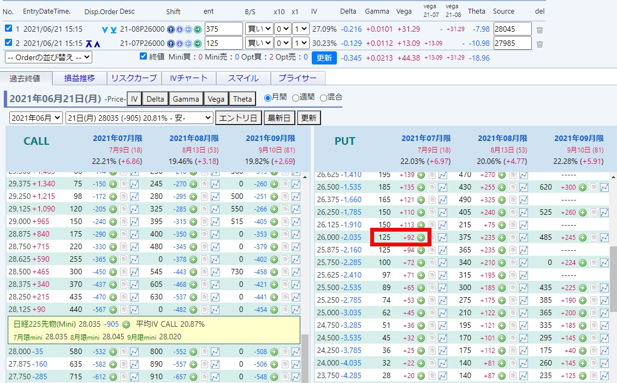Show Gamma values with the Gamma button
Viewport: 617px width, 383px height.
186,99
